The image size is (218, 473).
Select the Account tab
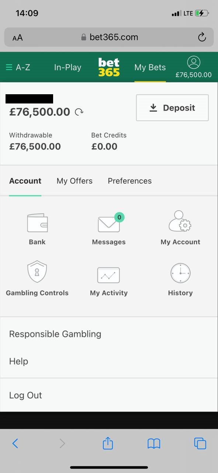coord(25,181)
